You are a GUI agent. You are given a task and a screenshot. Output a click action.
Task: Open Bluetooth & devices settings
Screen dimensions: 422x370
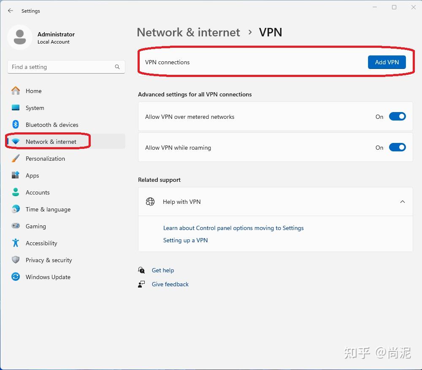point(51,125)
